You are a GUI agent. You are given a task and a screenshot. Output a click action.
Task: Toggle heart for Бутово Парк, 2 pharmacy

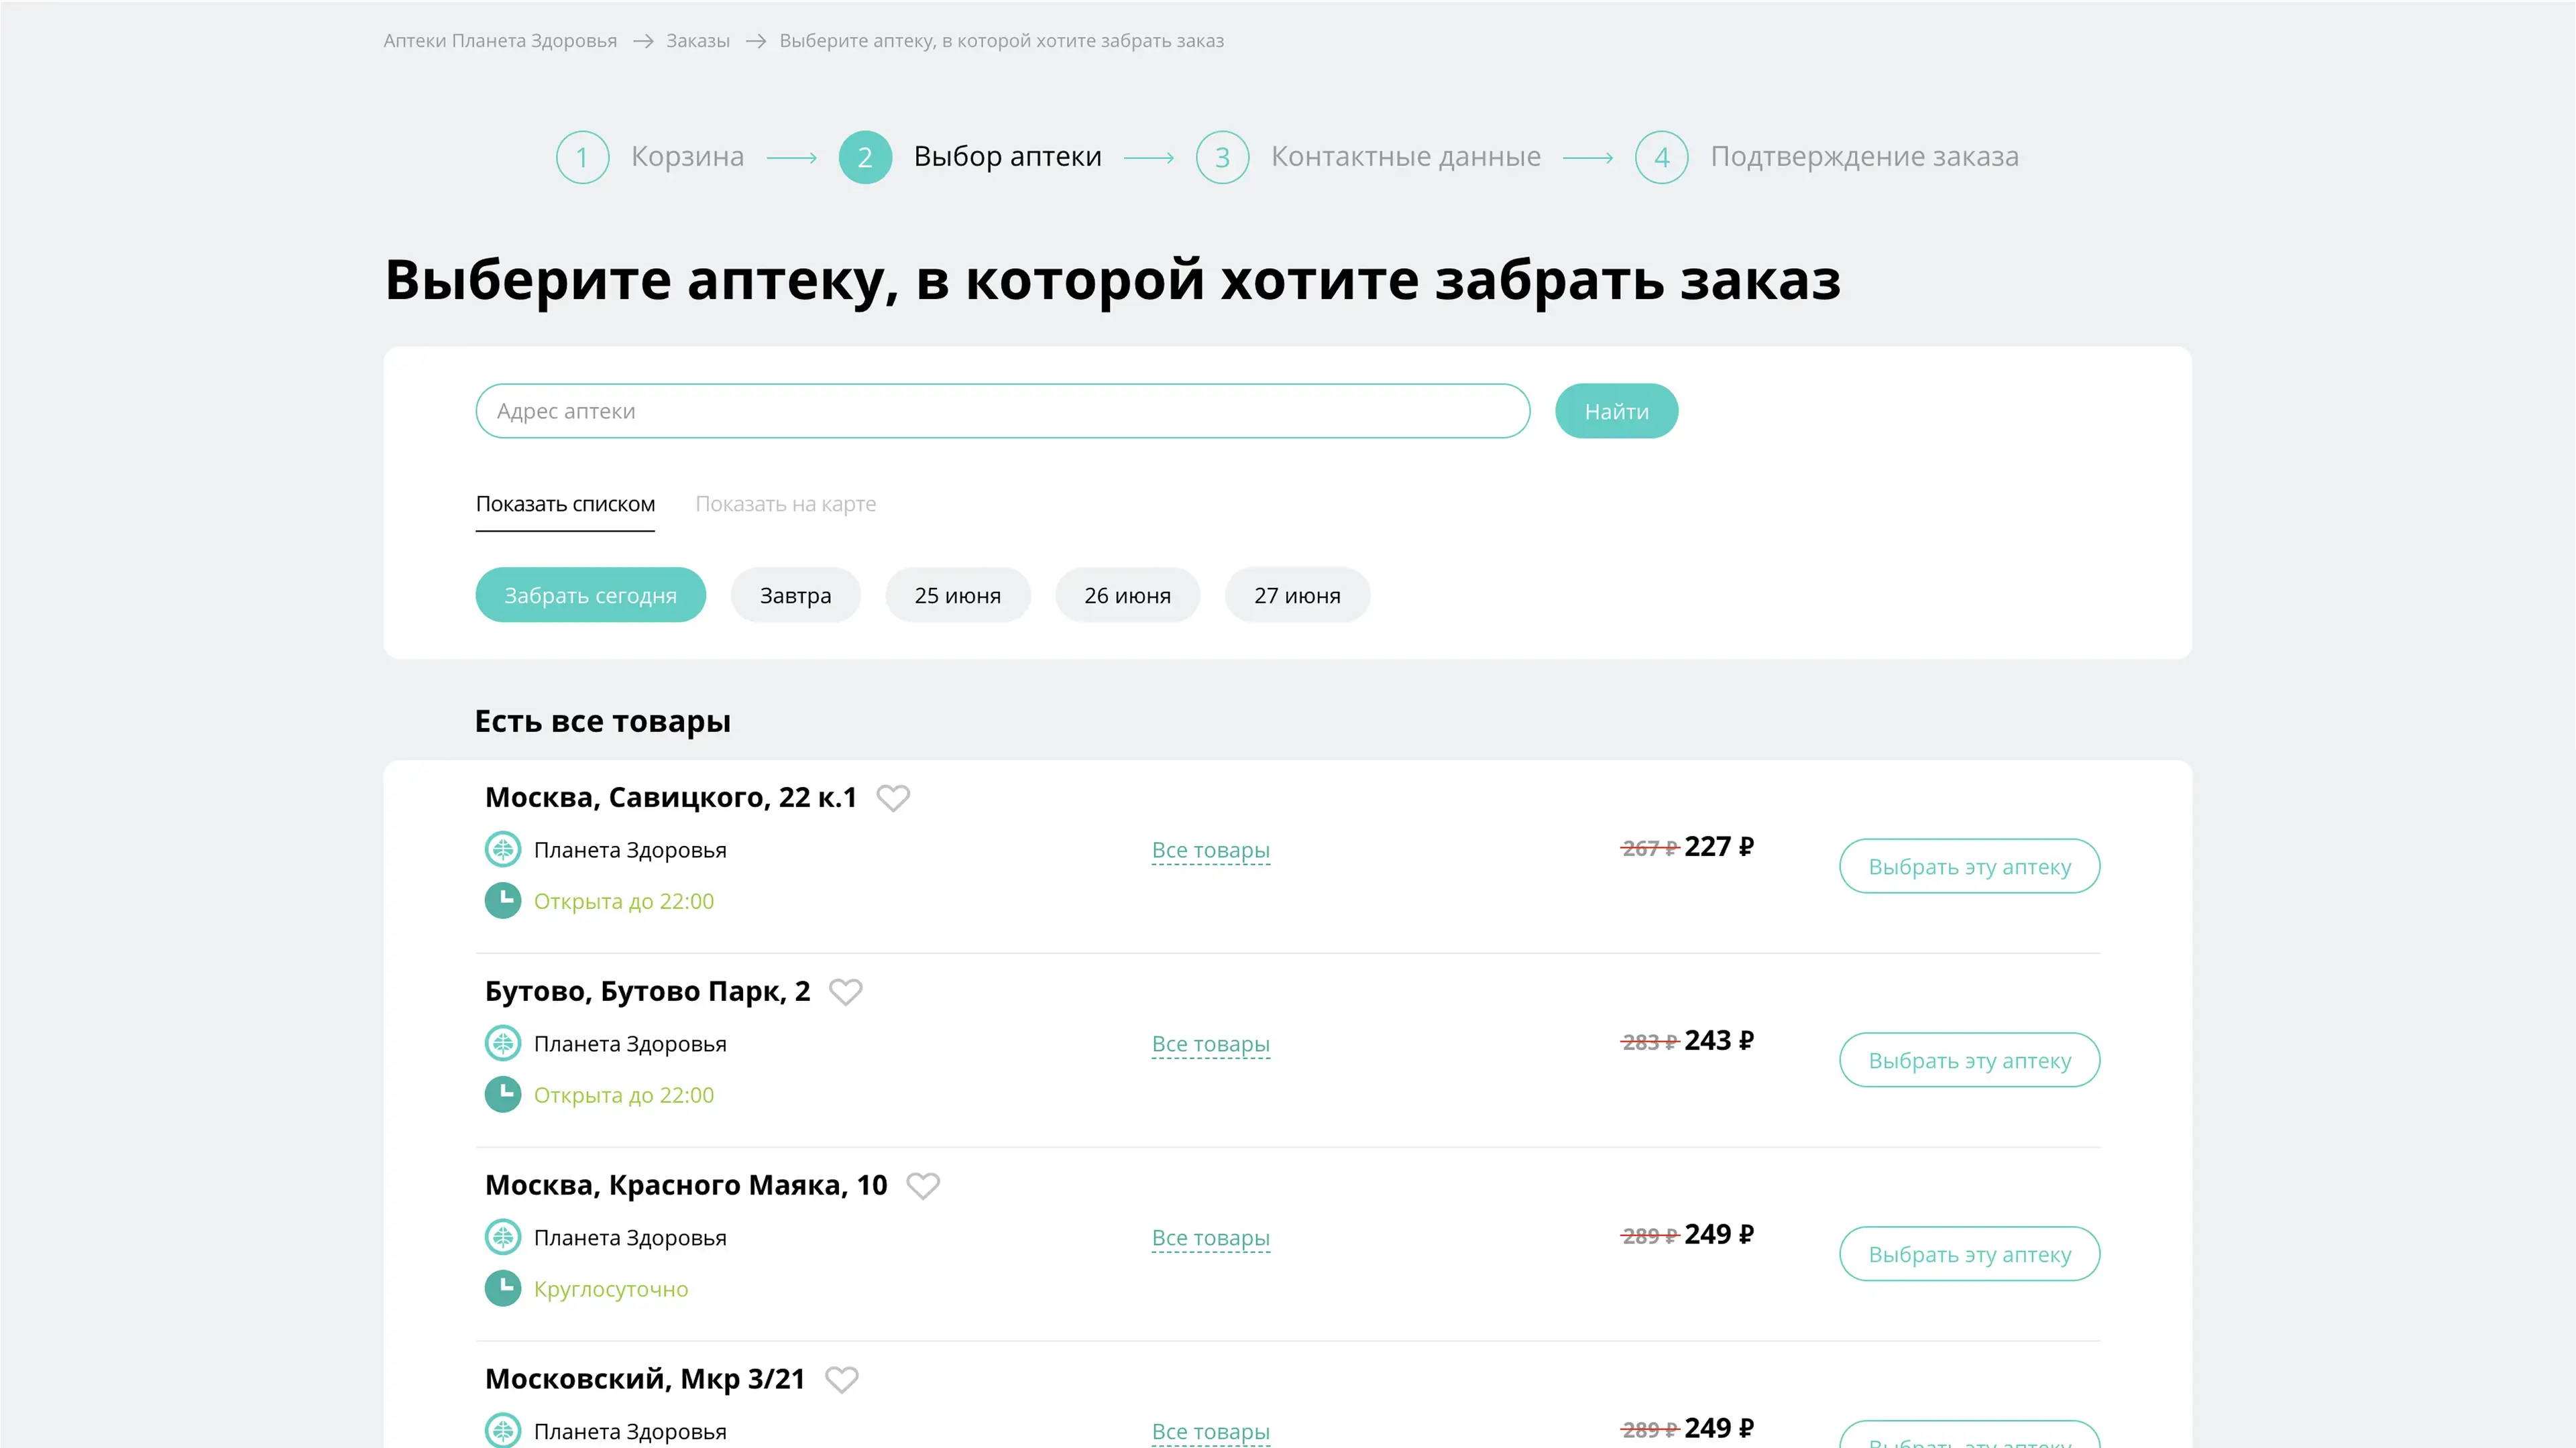tap(846, 991)
